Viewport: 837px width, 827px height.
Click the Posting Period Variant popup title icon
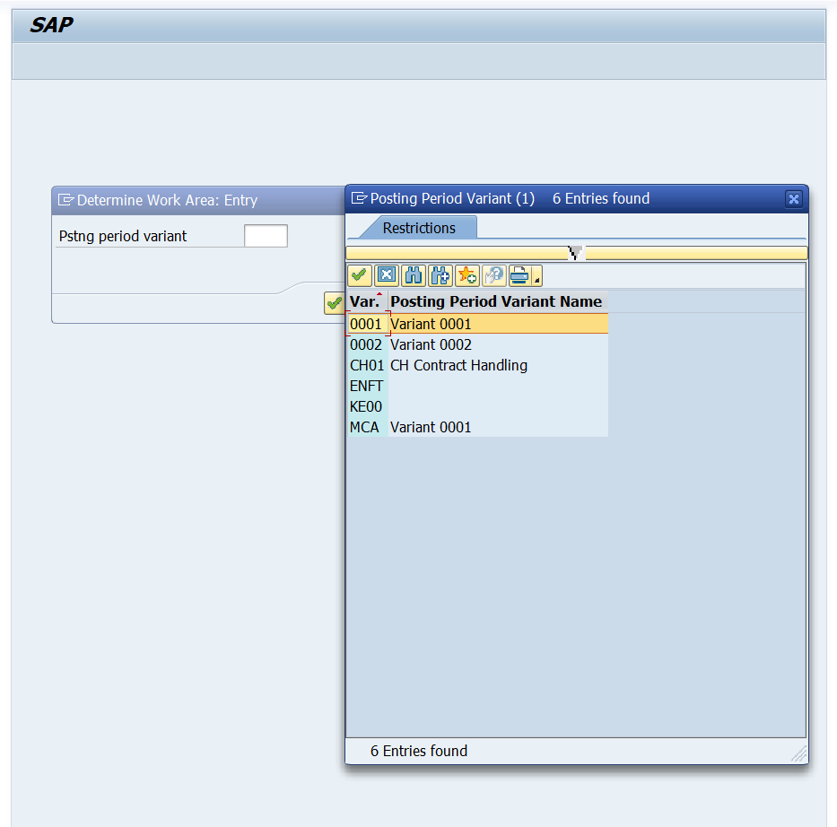(x=359, y=198)
